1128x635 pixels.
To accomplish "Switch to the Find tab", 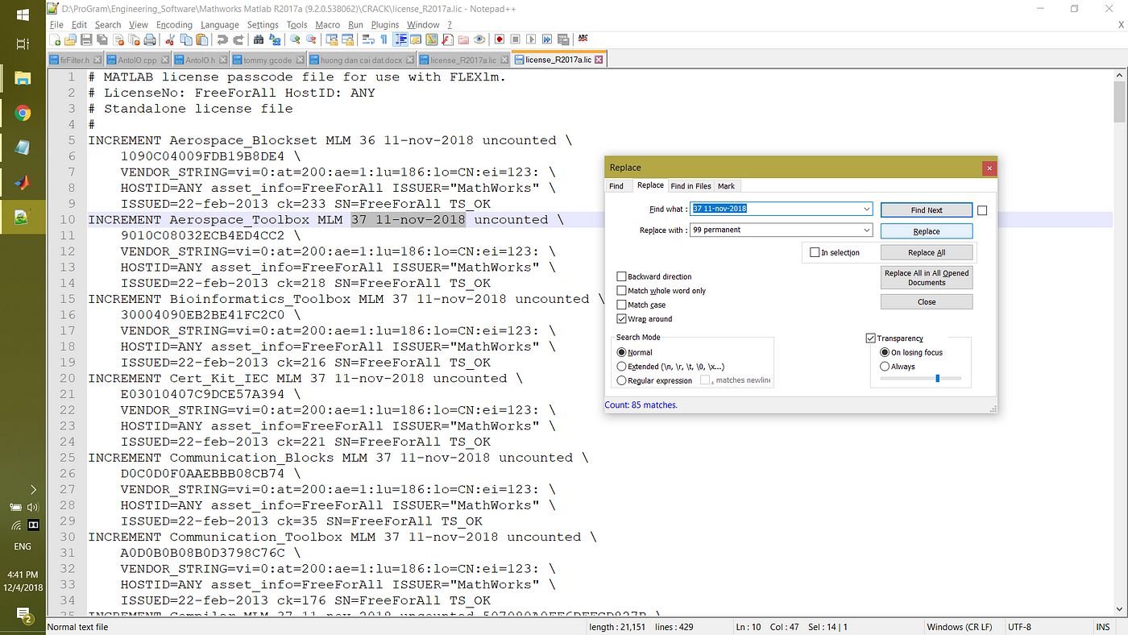I will coord(616,186).
